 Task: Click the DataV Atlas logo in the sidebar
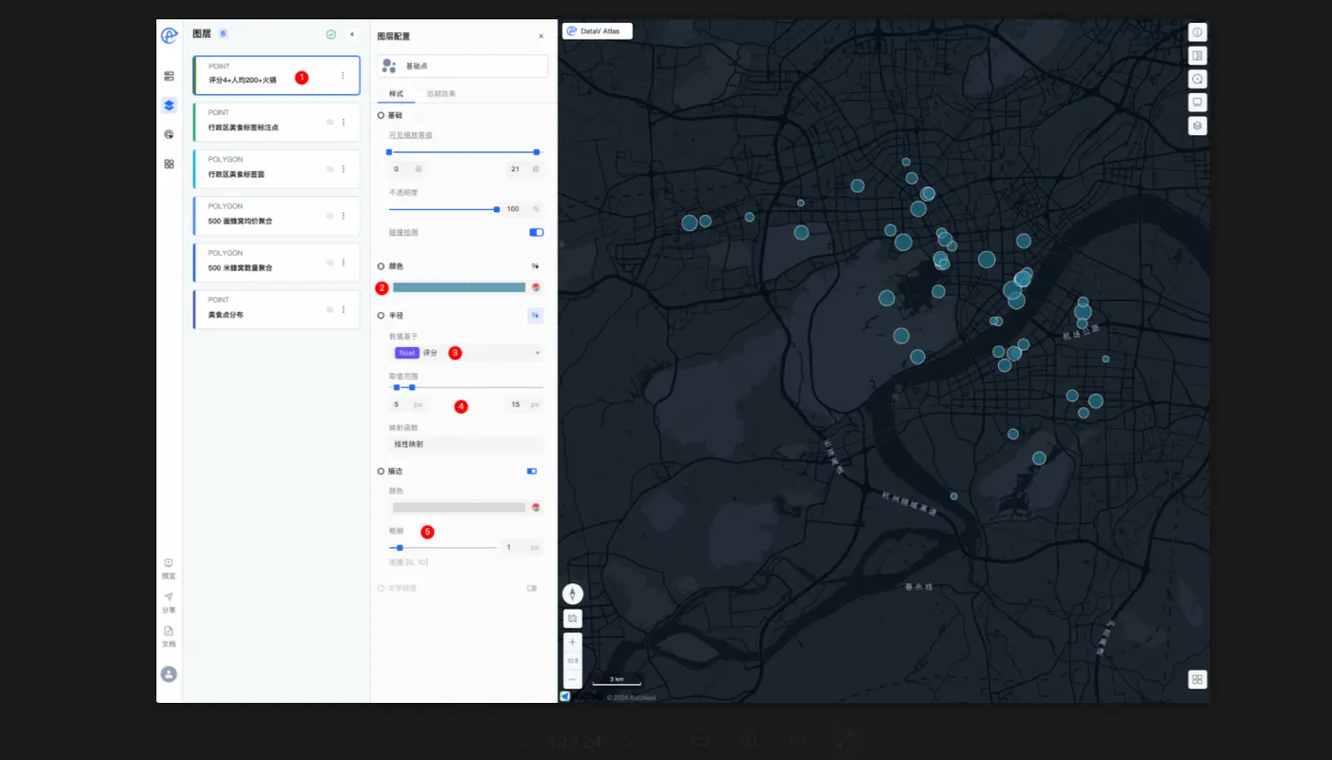tap(168, 35)
